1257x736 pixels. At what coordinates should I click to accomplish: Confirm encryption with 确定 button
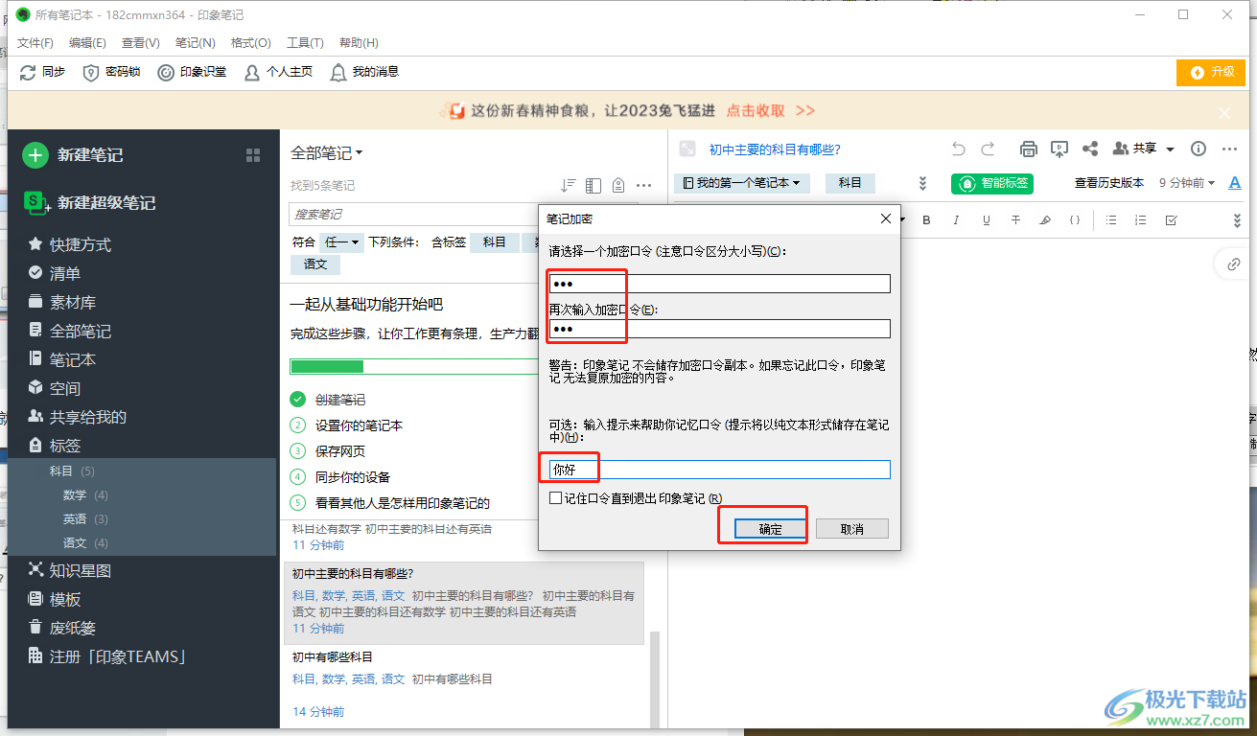(x=771, y=529)
